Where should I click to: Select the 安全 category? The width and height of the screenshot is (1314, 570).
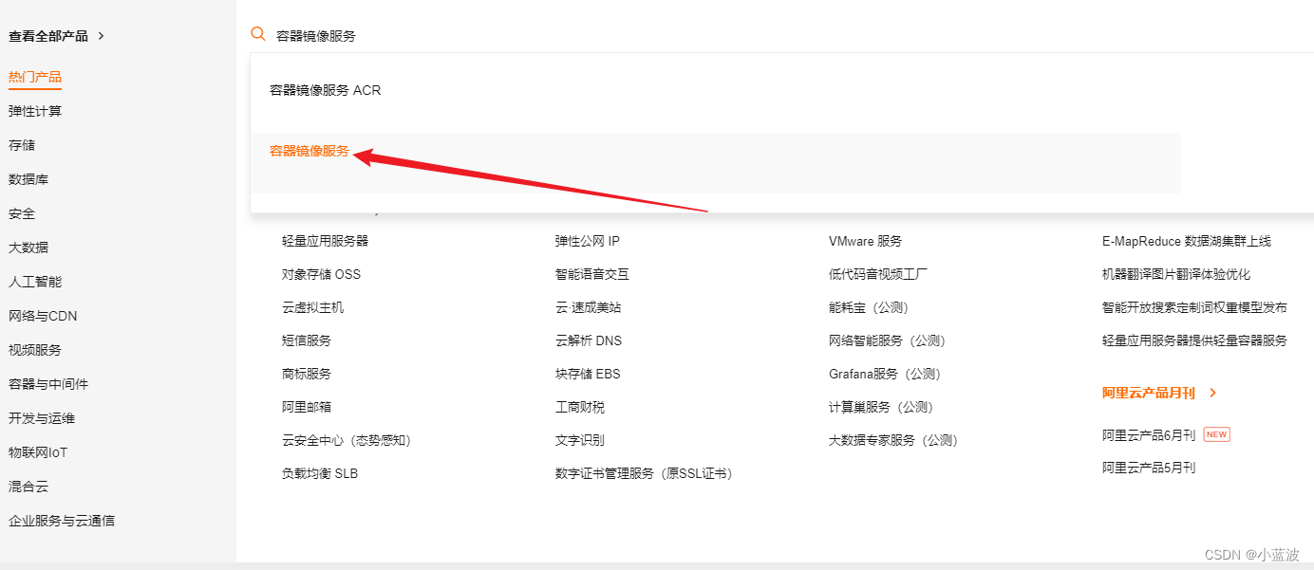[22, 213]
